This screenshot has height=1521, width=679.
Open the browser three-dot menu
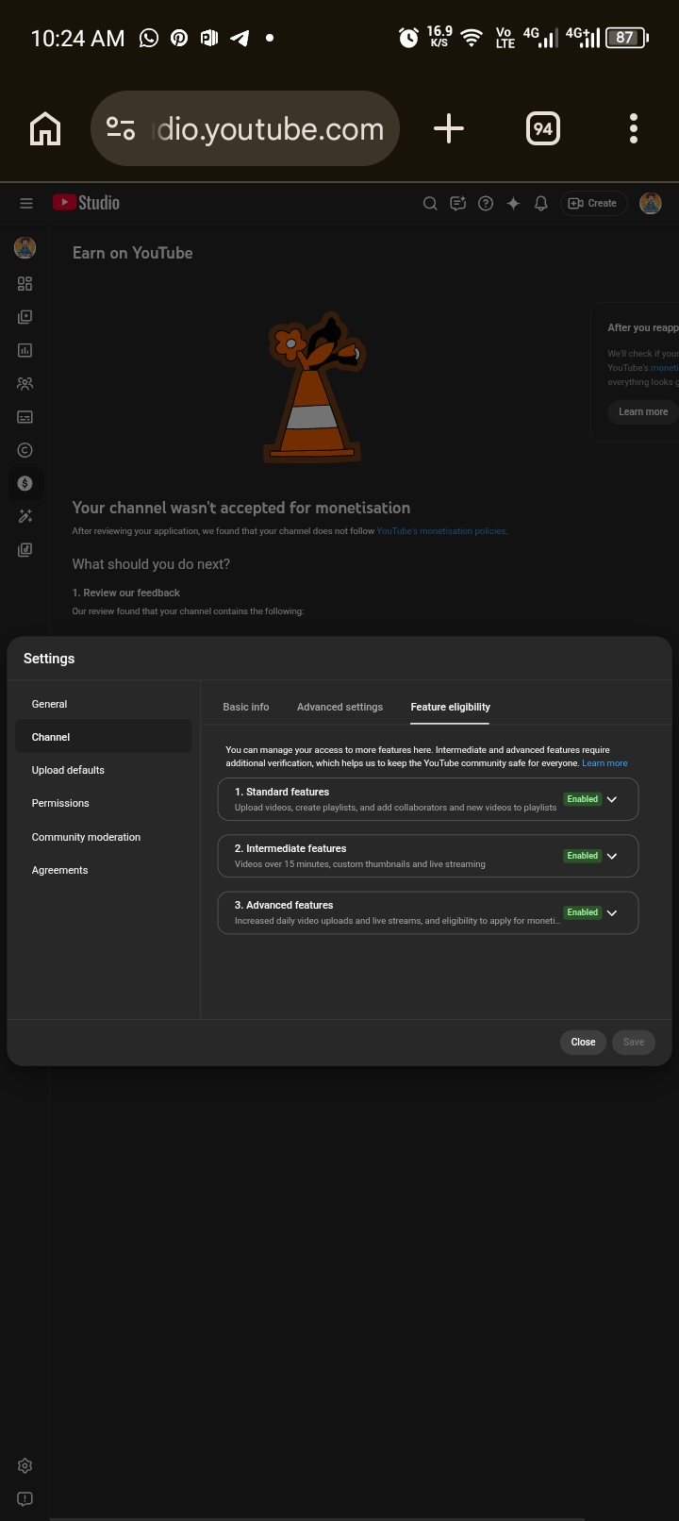(x=634, y=128)
